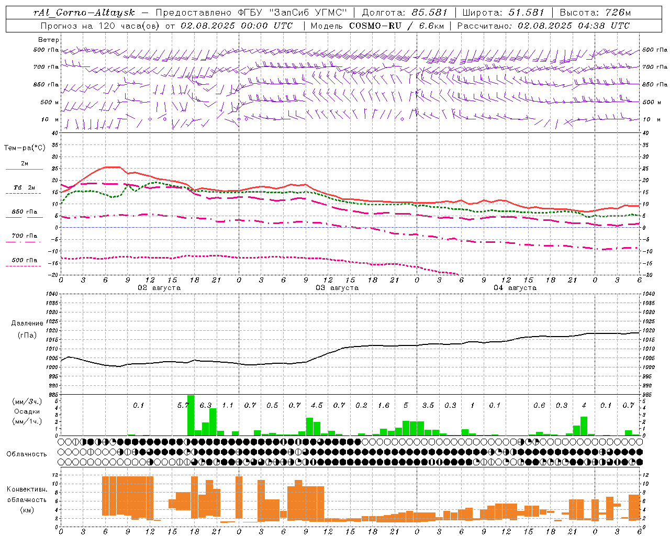Click the left 1040 pressure axis value
The height and width of the screenshot is (536, 670).
coord(52,294)
